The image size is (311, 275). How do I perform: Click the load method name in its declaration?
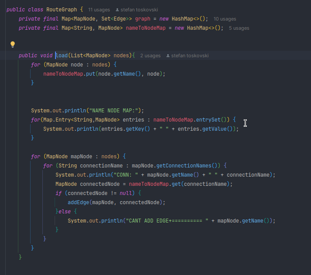62,56
